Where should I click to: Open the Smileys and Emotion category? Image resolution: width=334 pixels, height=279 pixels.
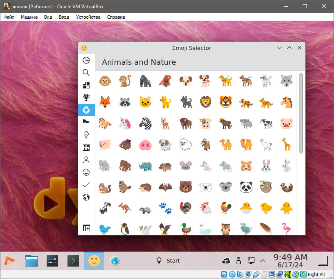coord(86,172)
